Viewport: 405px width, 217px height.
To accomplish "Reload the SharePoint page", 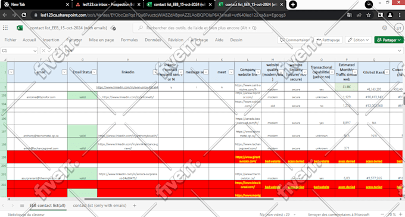I will coord(24,15).
